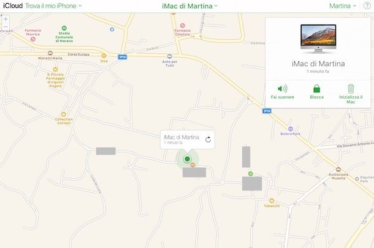The image size is (374, 248).
Task: Click the help question mark icon
Action: point(367,6)
